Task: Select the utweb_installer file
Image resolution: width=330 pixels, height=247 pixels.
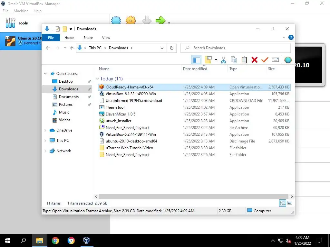Action: pos(194,121)
